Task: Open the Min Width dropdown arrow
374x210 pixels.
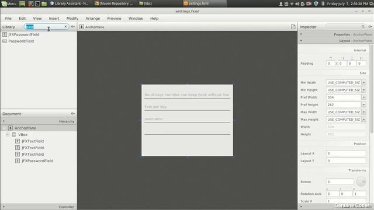Action: coord(363,83)
